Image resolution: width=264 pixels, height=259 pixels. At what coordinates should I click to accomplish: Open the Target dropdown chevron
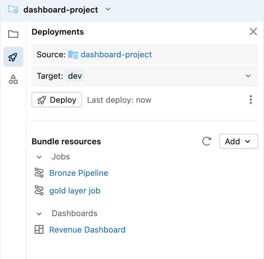(248, 76)
